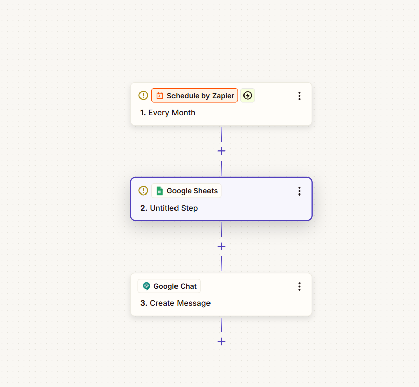The width and height of the screenshot is (419, 387).
Task: Select the Google Chat app badge
Action: (169, 286)
